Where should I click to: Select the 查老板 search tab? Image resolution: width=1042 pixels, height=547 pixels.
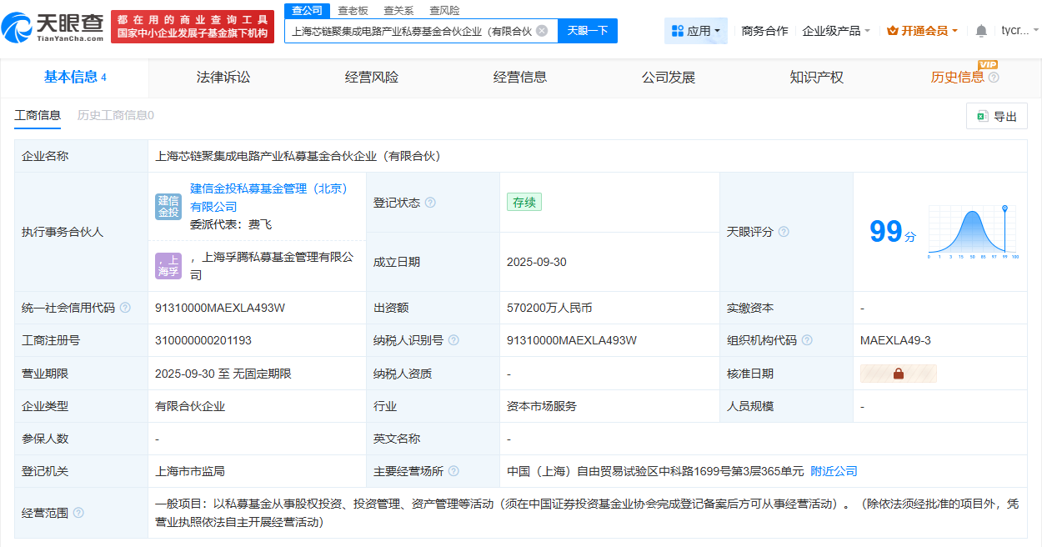(x=353, y=10)
